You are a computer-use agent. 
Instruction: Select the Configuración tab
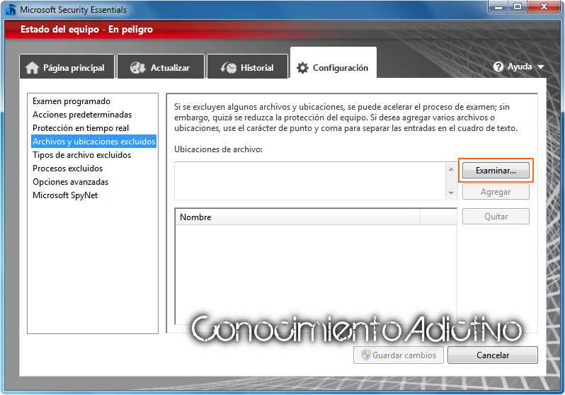pyautogui.click(x=333, y=64)
